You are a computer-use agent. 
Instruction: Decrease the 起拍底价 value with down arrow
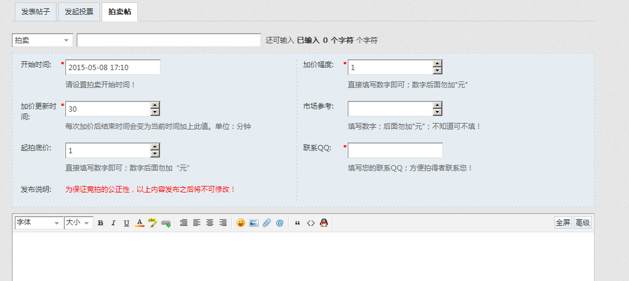coord(155,154)
